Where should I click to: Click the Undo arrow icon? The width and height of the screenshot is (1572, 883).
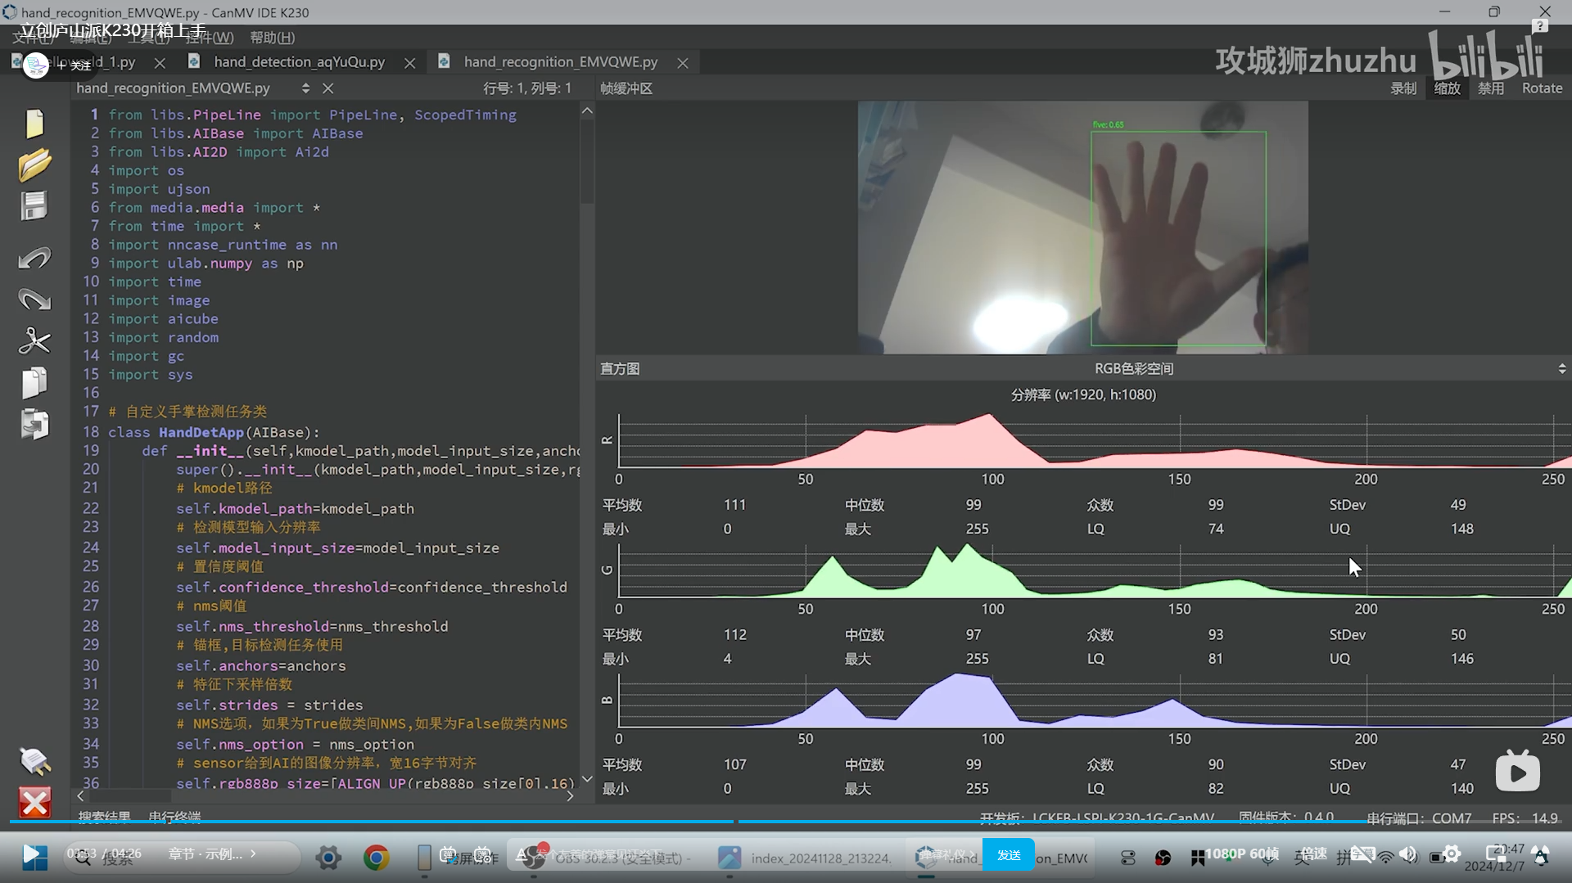click(x=34, y=259)
